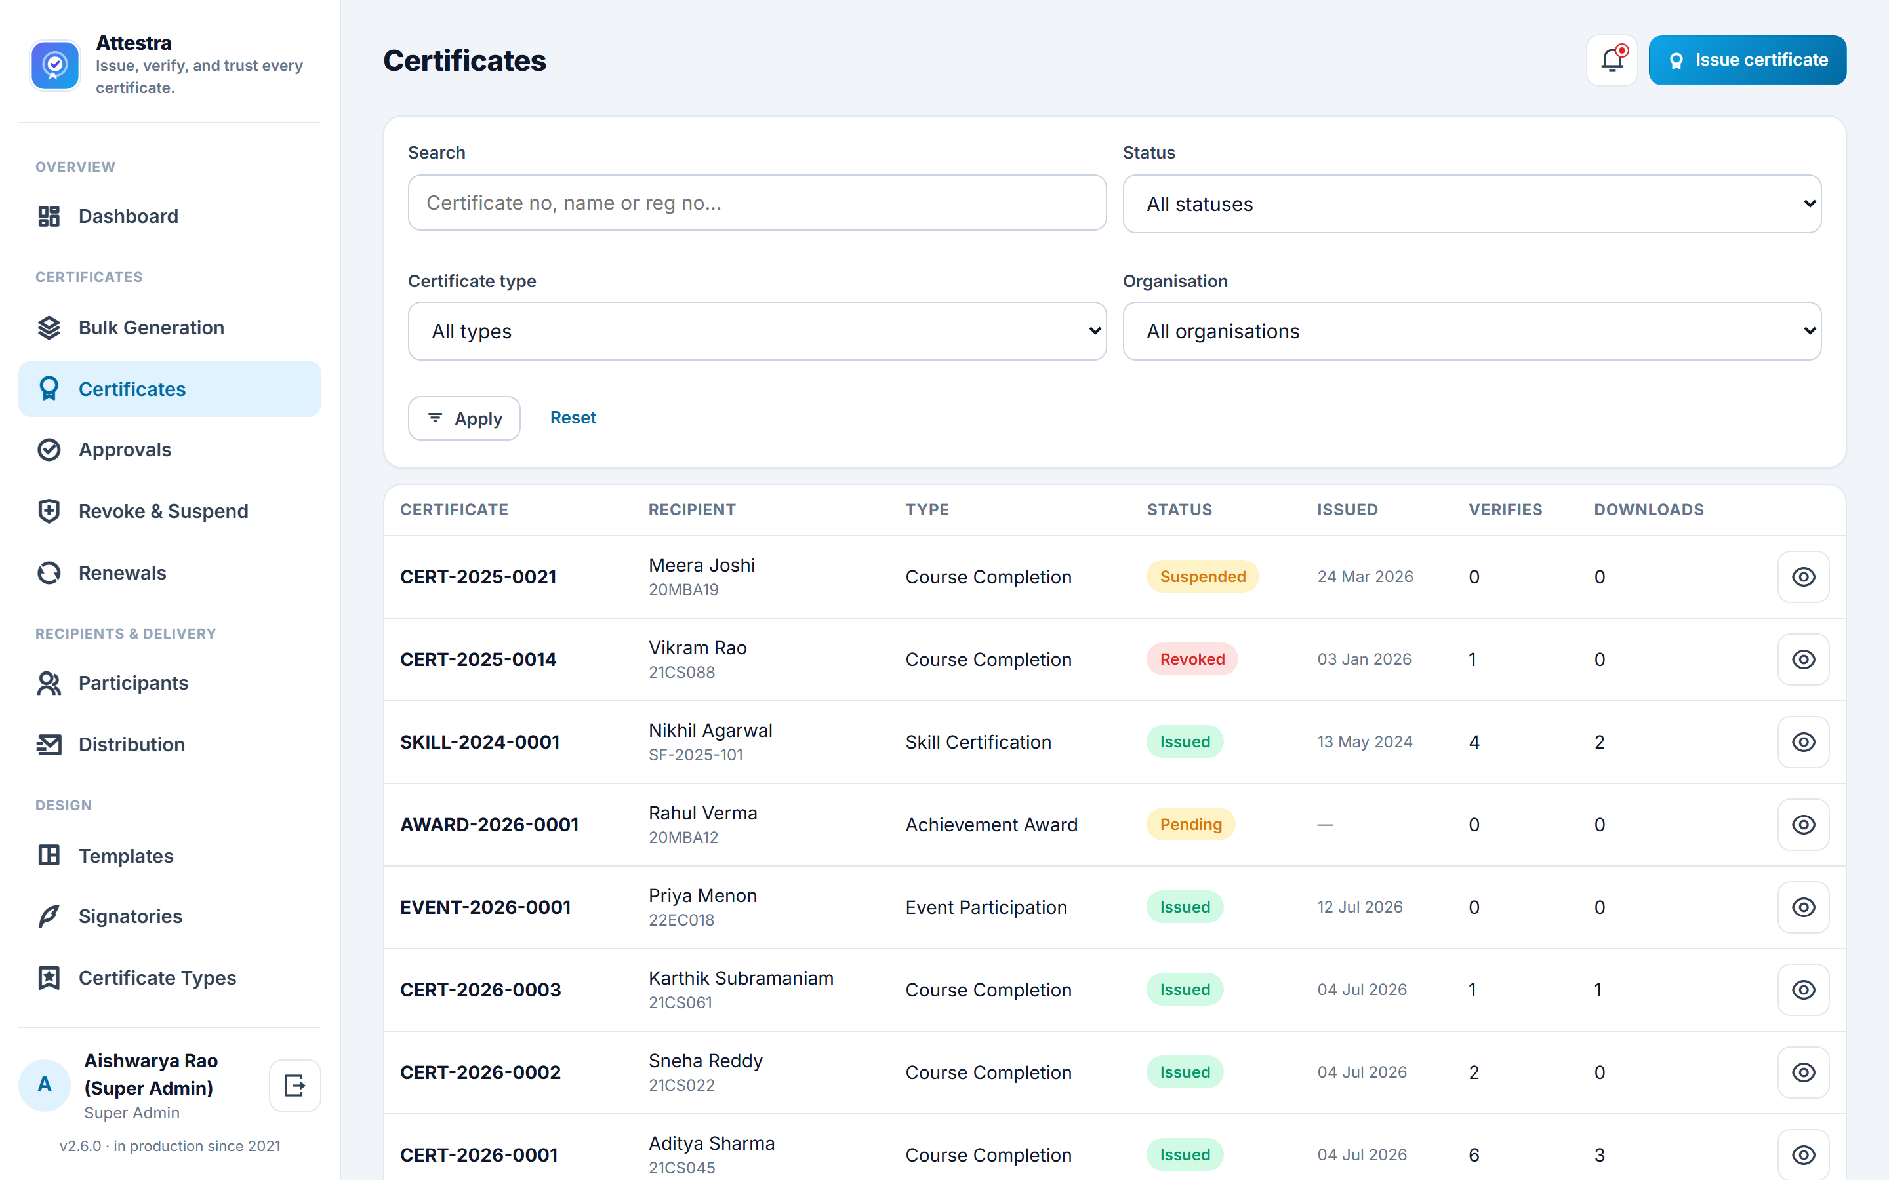Click the VERIFIES column header
Screen dimensions: 1889x1180
(1505, 509)
